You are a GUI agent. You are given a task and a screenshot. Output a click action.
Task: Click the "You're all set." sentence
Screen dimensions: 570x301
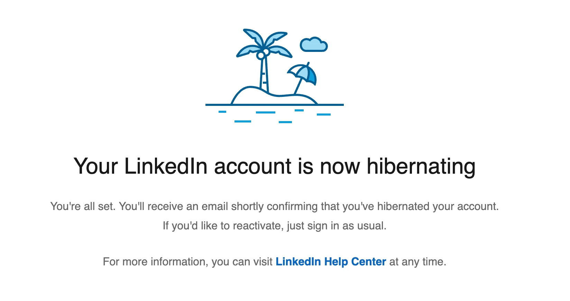(x=83, y=207)
